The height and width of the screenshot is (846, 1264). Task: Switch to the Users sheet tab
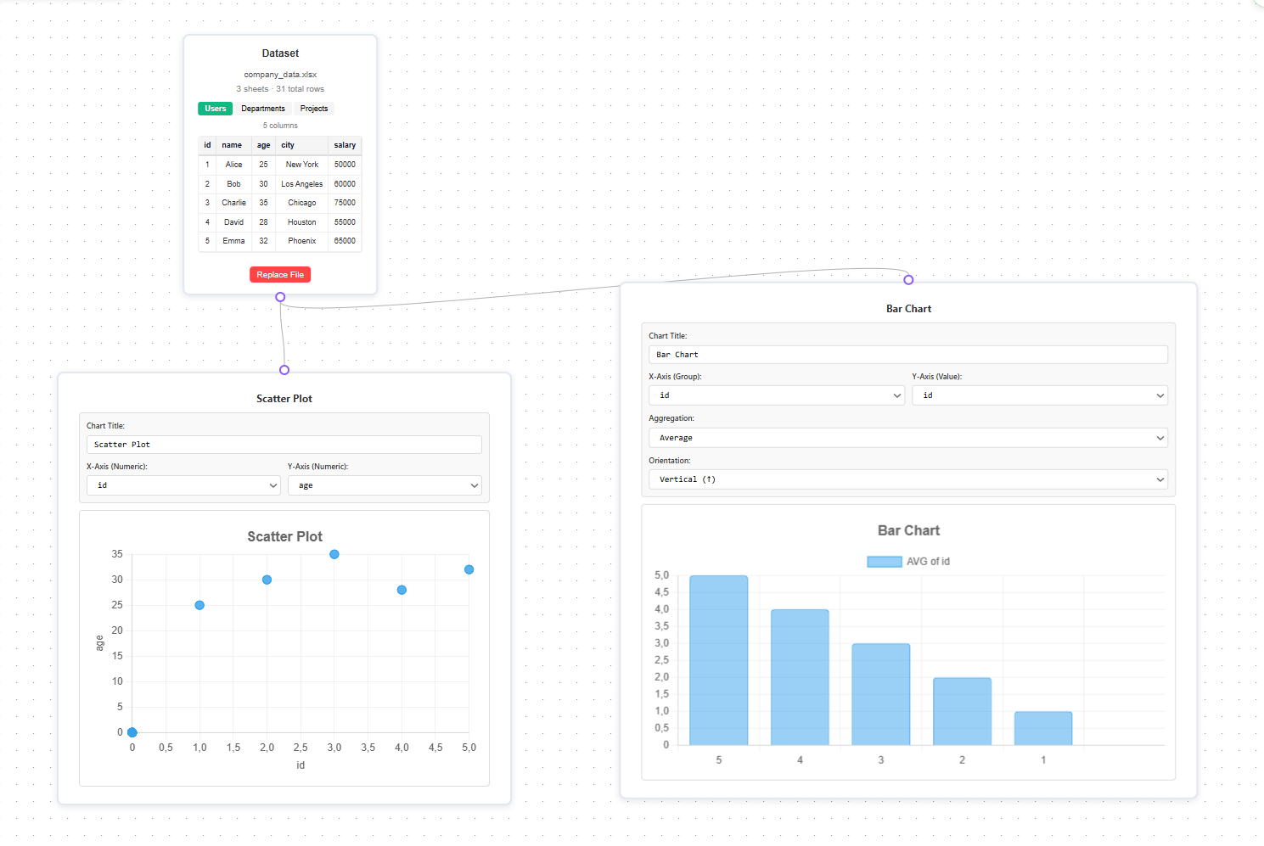[216, 109]
